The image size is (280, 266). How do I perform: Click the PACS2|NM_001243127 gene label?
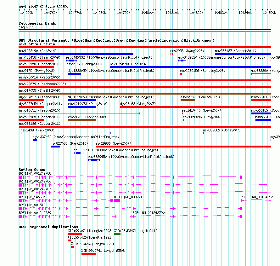pyautogui.click(x=258, y=197)
